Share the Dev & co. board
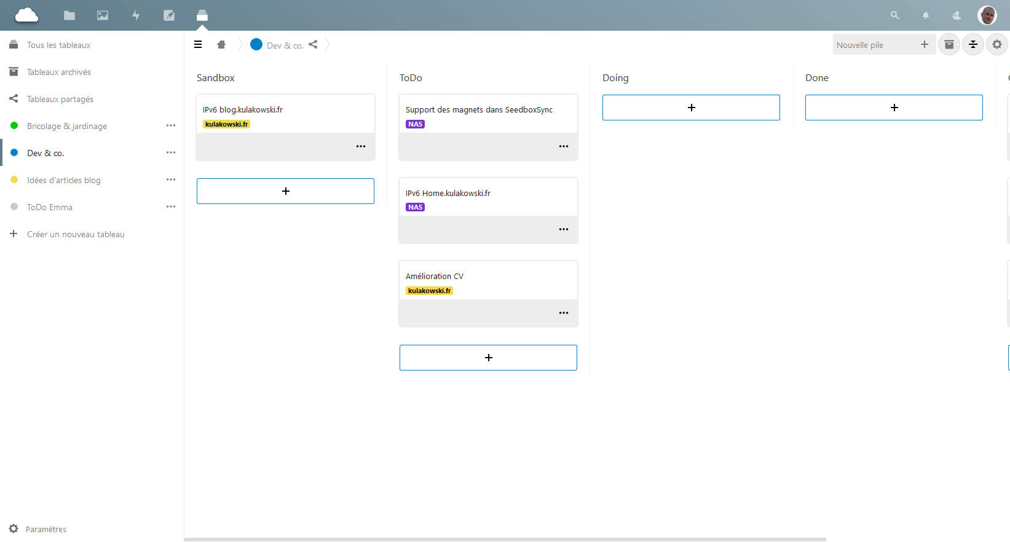The width and height of the screenshot is (1010, 542). 314,44
